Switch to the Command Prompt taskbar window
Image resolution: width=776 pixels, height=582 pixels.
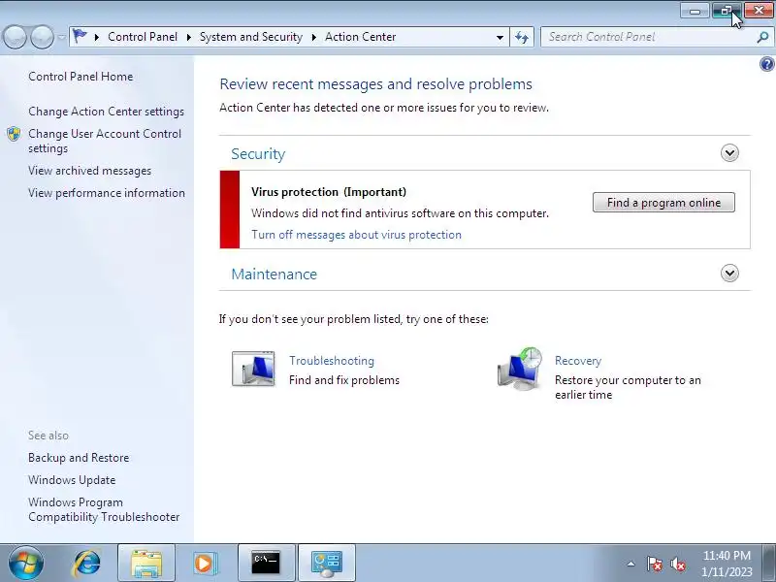click(x=266, y=564)
